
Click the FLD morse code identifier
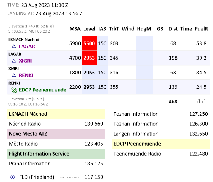pyautogui.click(x=69, y=177)
